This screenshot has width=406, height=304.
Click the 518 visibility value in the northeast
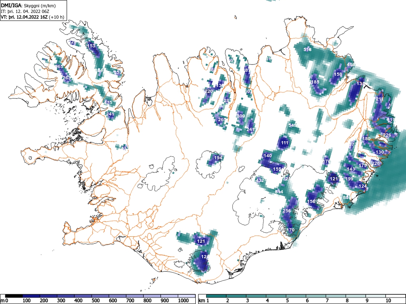(307, 49)
